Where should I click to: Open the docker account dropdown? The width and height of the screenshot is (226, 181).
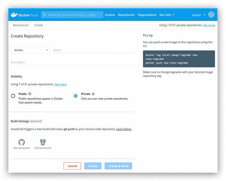tap(199, 15)
